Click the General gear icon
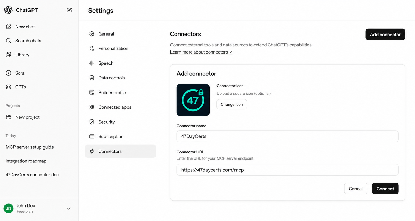Viewport: 415px width, 221px height. tap(92, 34)
